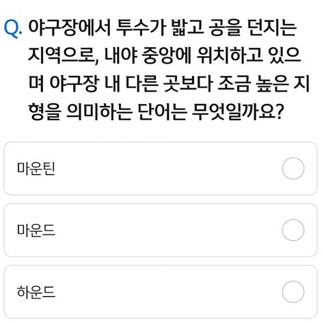Screen dimensions: 324x324
Task: Tap the 하운드 answer label text
Action: (x=36, y=292)
